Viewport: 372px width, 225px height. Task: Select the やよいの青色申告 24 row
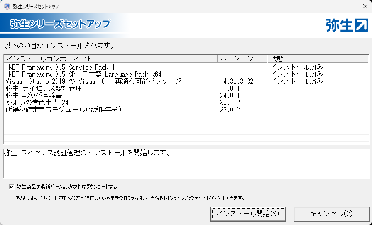(x=186, y=103)
